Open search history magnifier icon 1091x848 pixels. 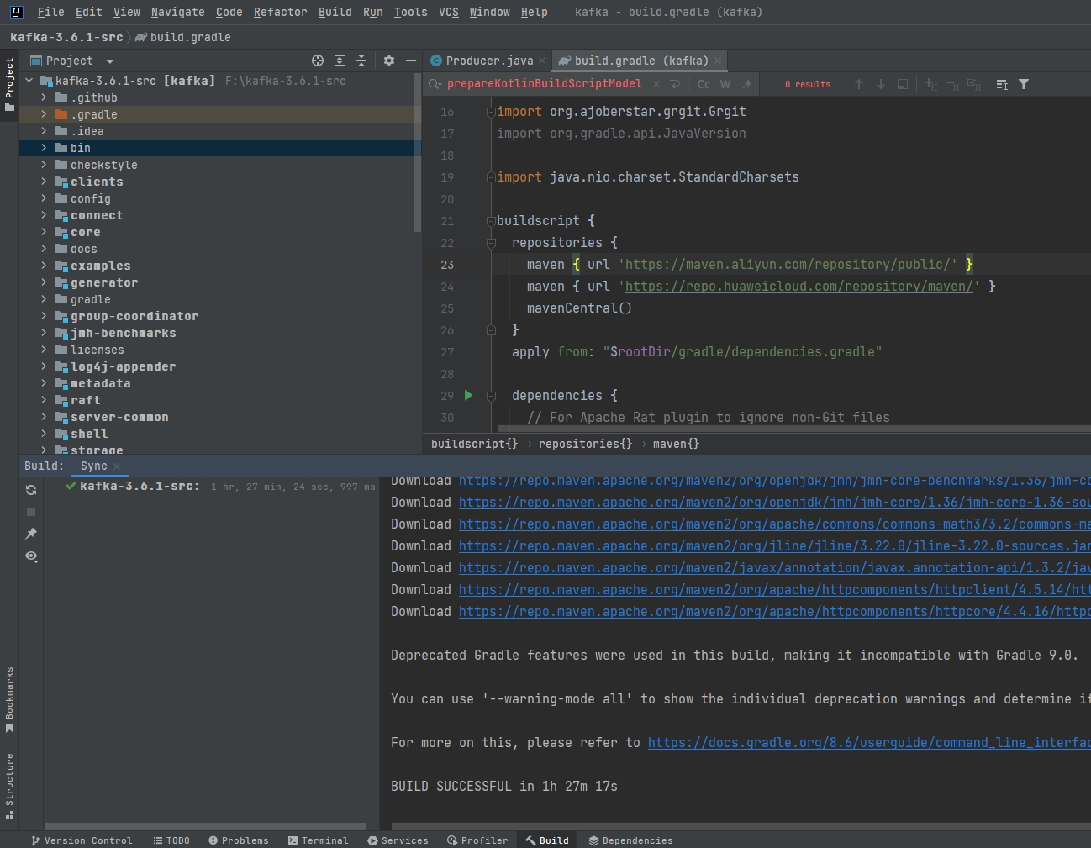435,84
